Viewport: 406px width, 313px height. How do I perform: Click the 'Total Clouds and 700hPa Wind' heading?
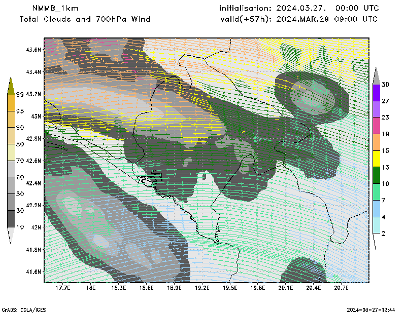(x=85, y=19)
